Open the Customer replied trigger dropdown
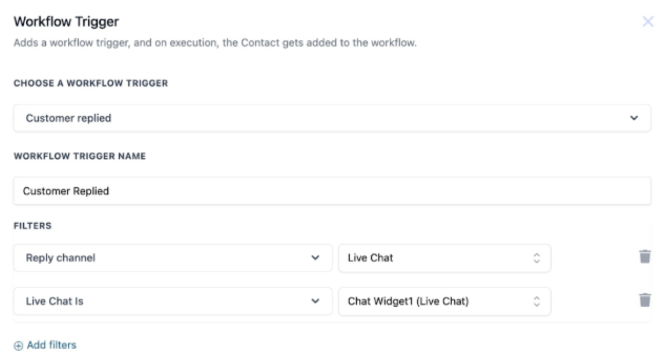Viewport: 666px width, 357px height. [331, 118]
